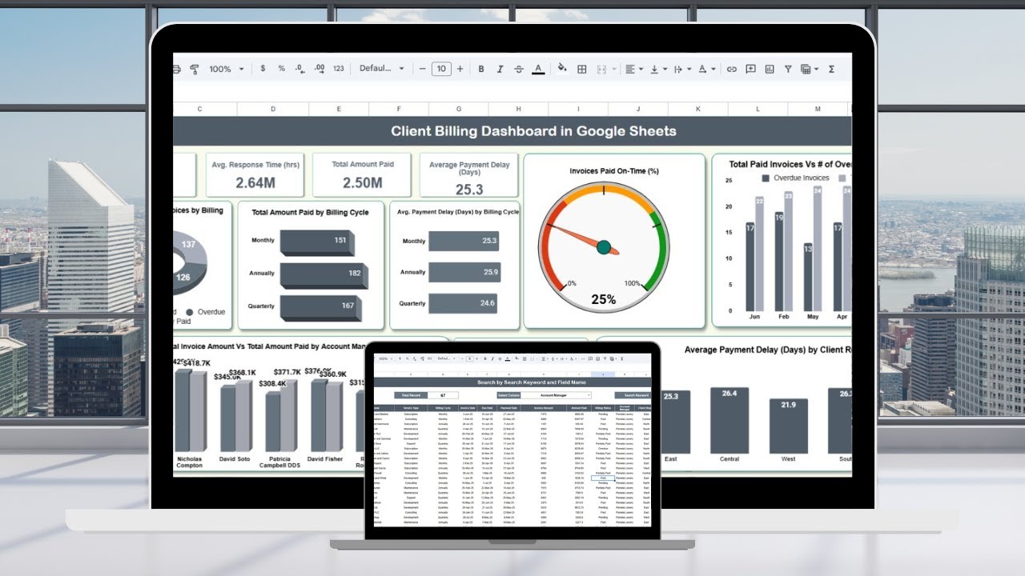Image resolution: width=1025 pixels, height=576 pixels.
Task: Select column header D in the laptop sheet
Action: click(273, 109)
